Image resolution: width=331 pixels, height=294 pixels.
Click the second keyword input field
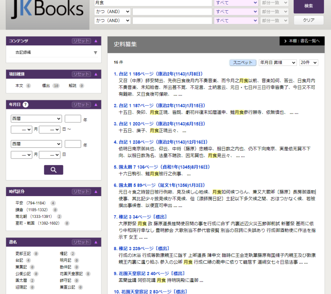[172, 11]
